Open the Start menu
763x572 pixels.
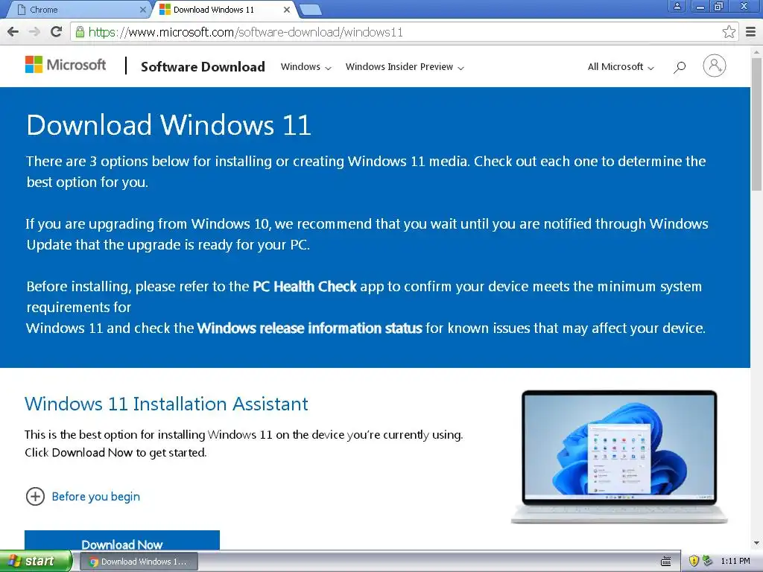(x=36, y=562)
